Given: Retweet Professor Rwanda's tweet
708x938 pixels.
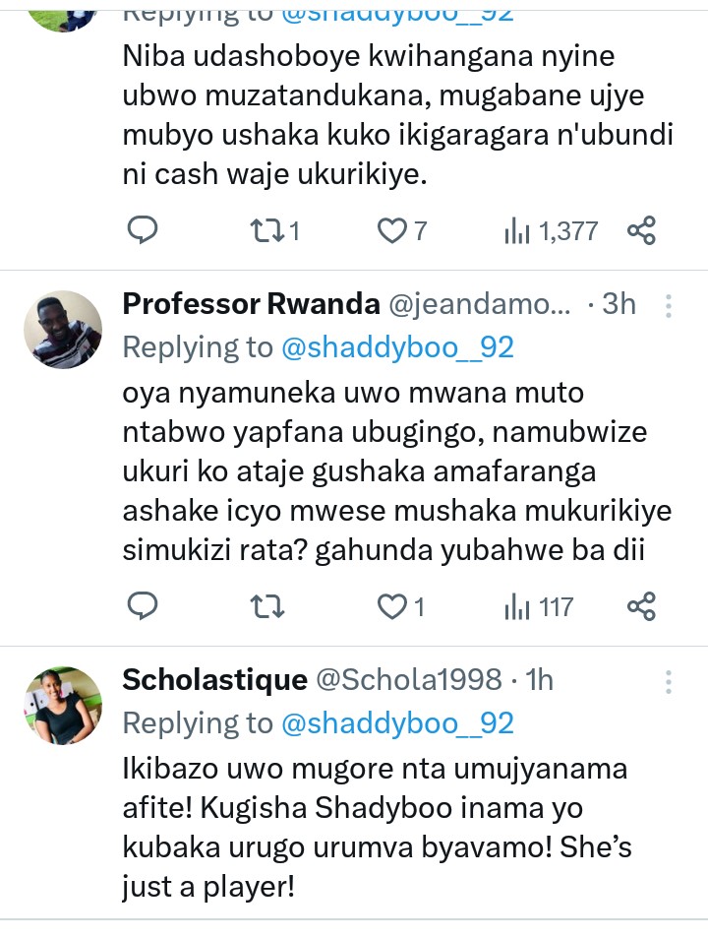Looking at the screenshot, I should (267, 606).
